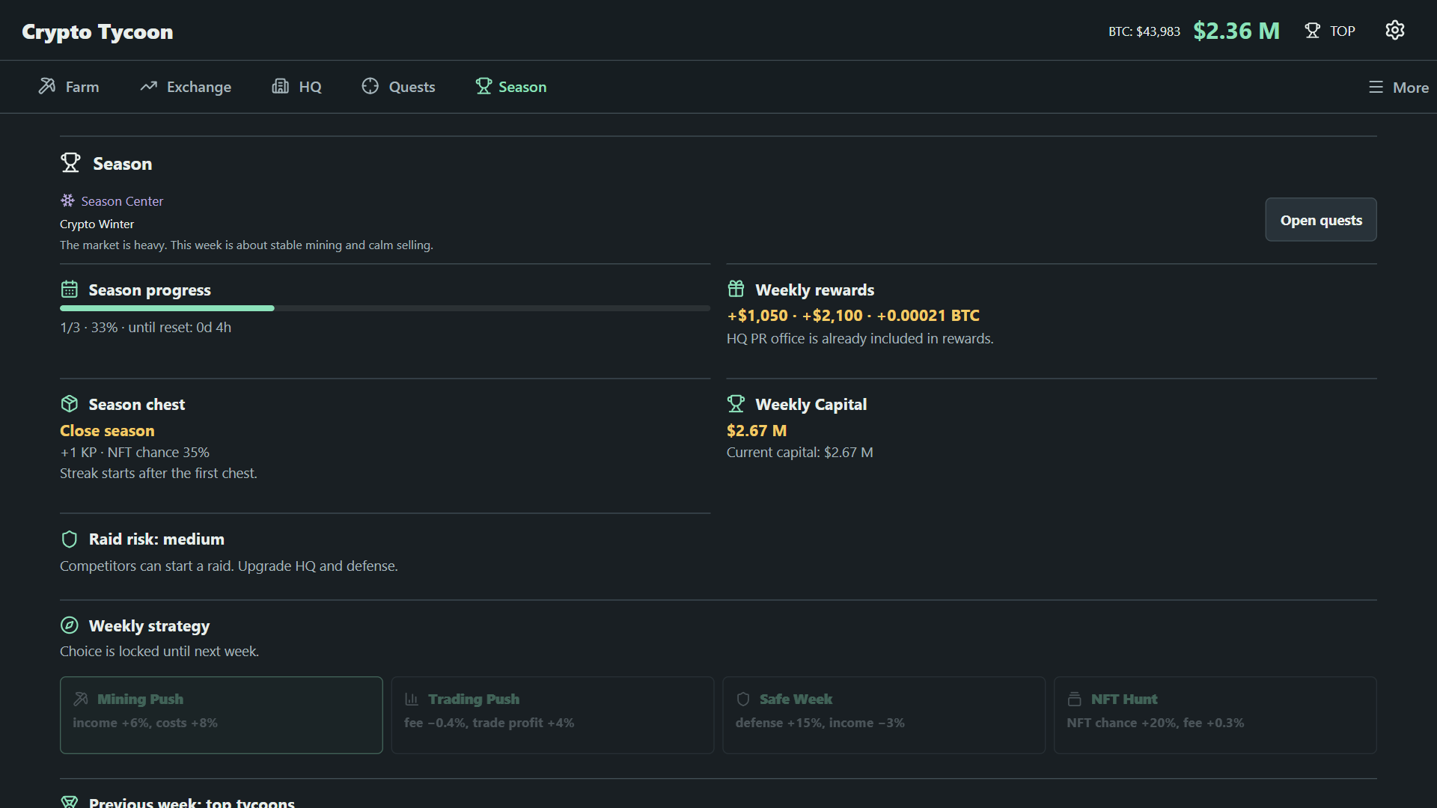Open the settings gear icon
This screenshot has width=1437, height=808.
click(1394, 30)
